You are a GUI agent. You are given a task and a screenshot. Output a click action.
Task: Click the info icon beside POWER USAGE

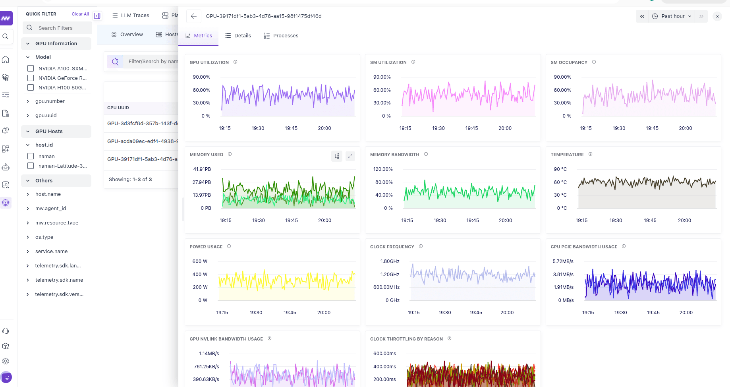(229, 246)
